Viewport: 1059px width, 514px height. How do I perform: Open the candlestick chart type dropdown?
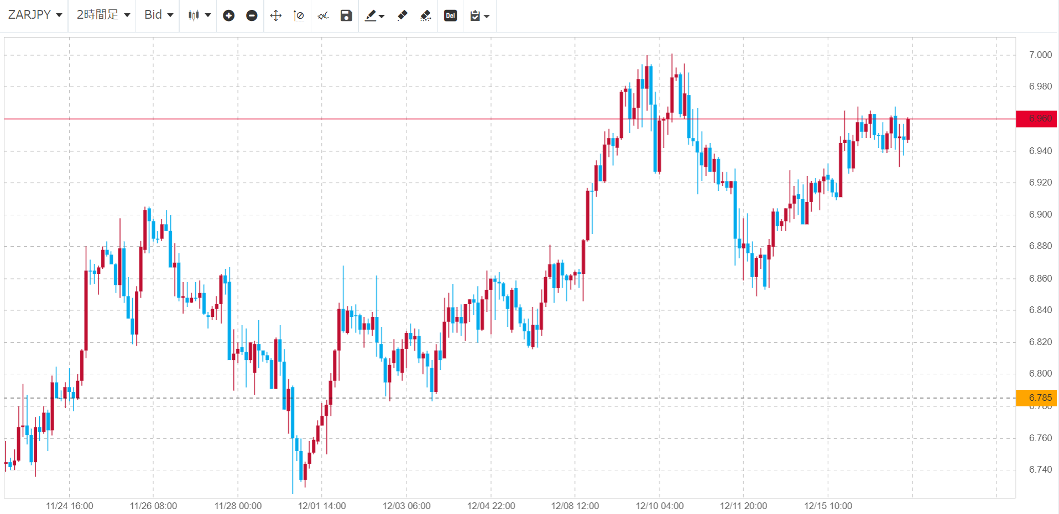tap(199, 15)
